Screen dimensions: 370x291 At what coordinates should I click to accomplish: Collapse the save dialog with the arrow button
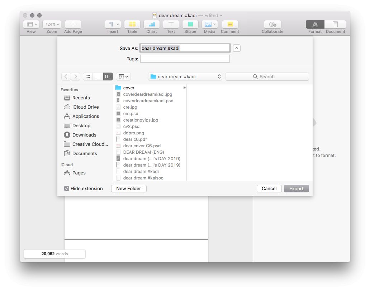pyautogui.click(x=237, y=48)
